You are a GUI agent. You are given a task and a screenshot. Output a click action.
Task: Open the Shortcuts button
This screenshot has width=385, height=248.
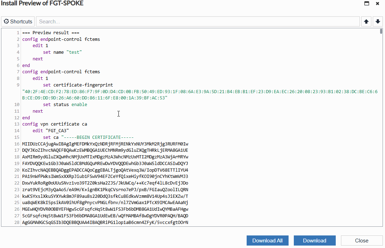click(x=18, y=22)
